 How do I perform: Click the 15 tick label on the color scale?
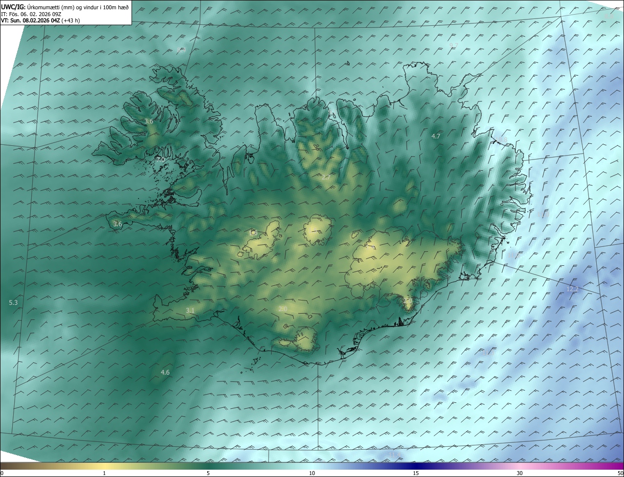point(416,474)
